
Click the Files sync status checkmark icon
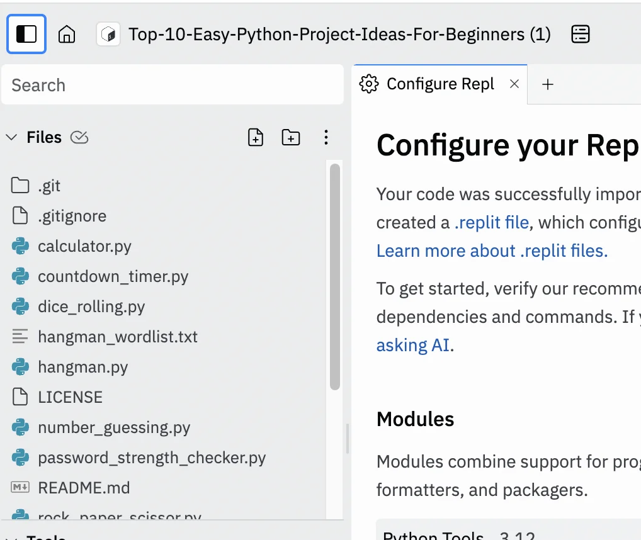pos(79,137)
